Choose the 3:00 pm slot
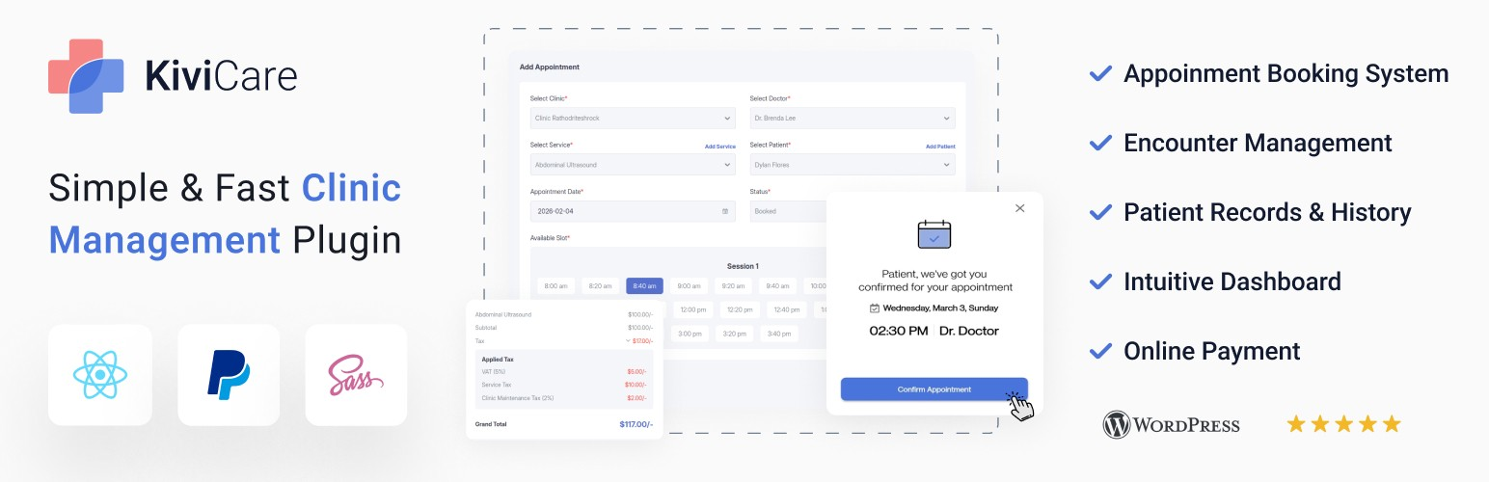 coord(690,334)
